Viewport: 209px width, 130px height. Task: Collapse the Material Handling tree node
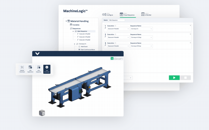point(66,21)
